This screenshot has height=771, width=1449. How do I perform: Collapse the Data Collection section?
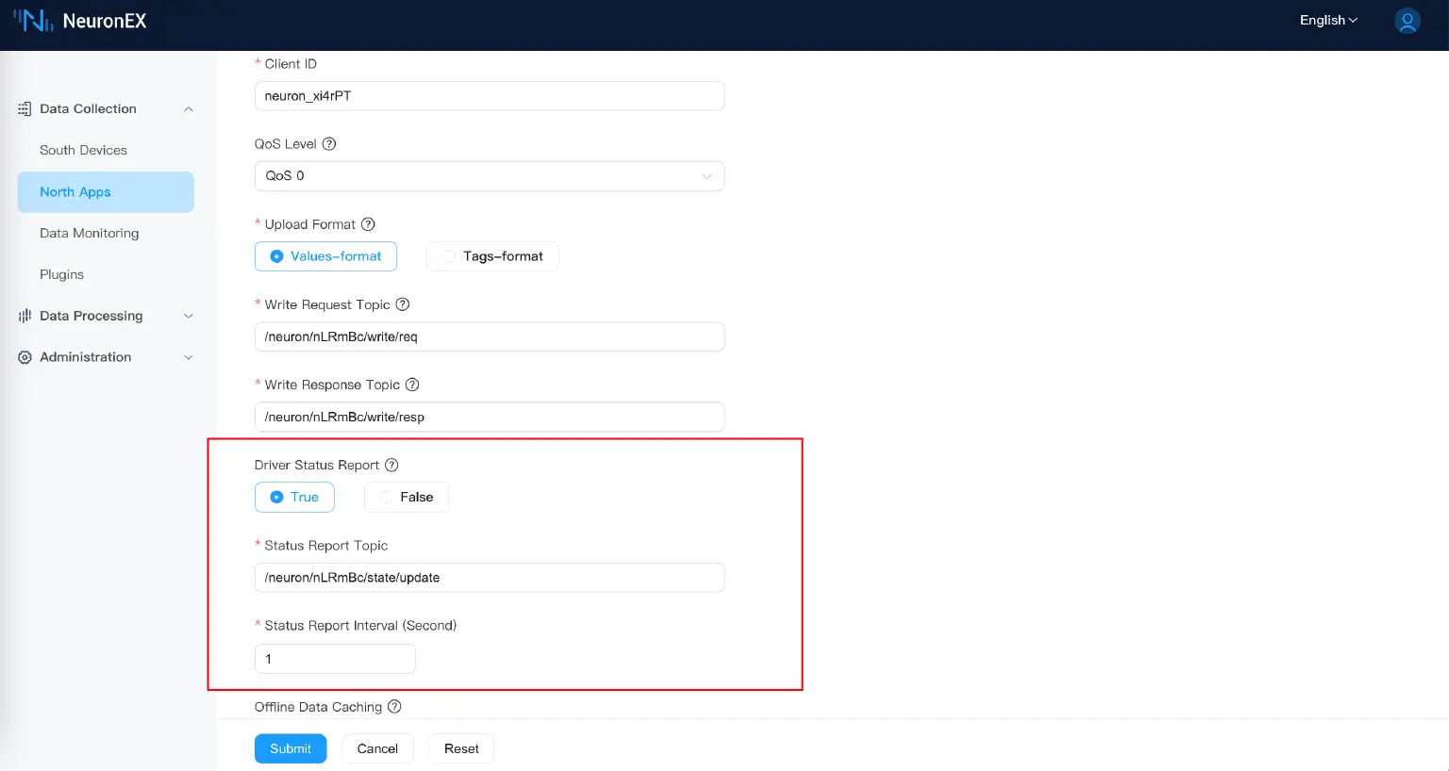pyautogui.click(x=189, y=108)
